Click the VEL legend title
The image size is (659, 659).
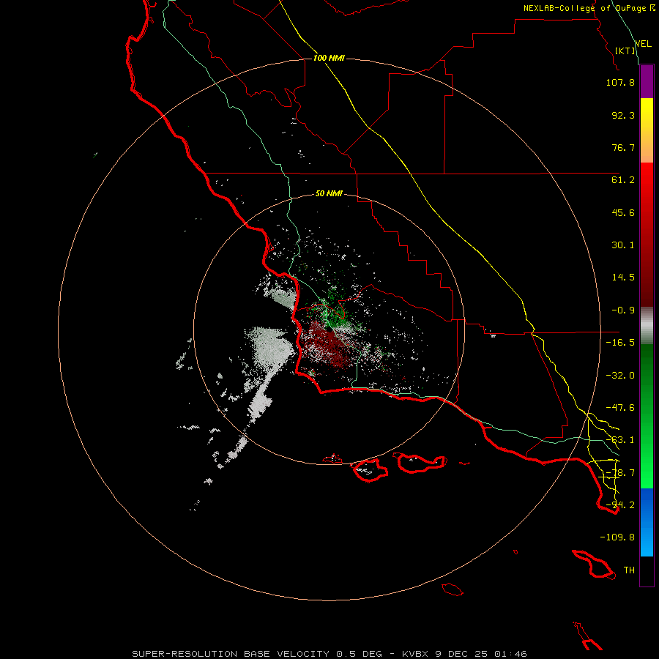pyautogui.click(x=643, y=44)
